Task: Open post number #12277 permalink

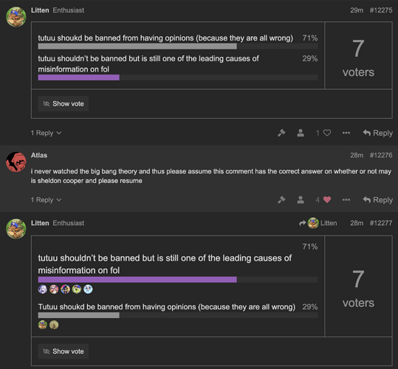Action: click(381, 223)
